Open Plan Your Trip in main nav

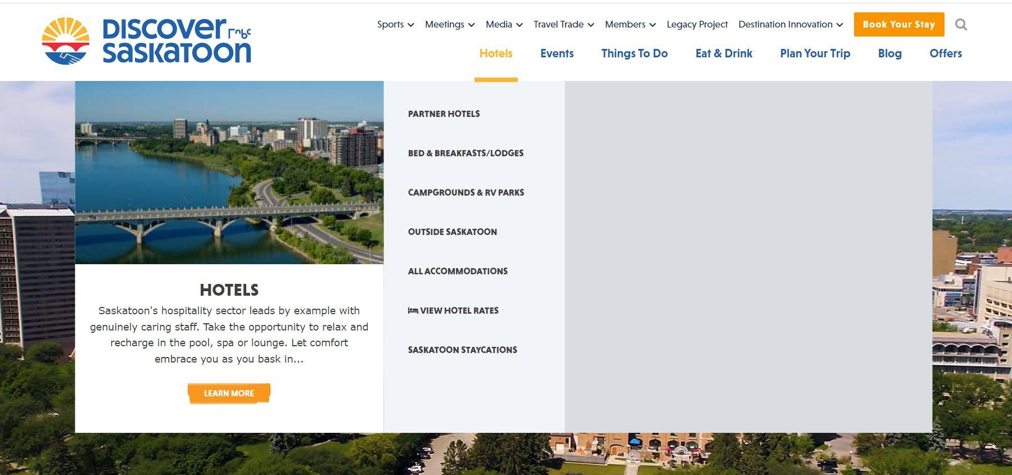(x=815, y=53)
